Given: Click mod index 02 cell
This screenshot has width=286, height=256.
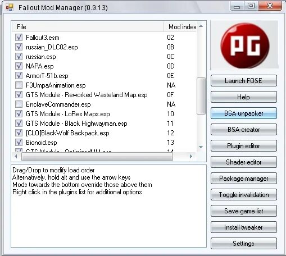Looking at the screenshot, I should (x=170, y=38).
